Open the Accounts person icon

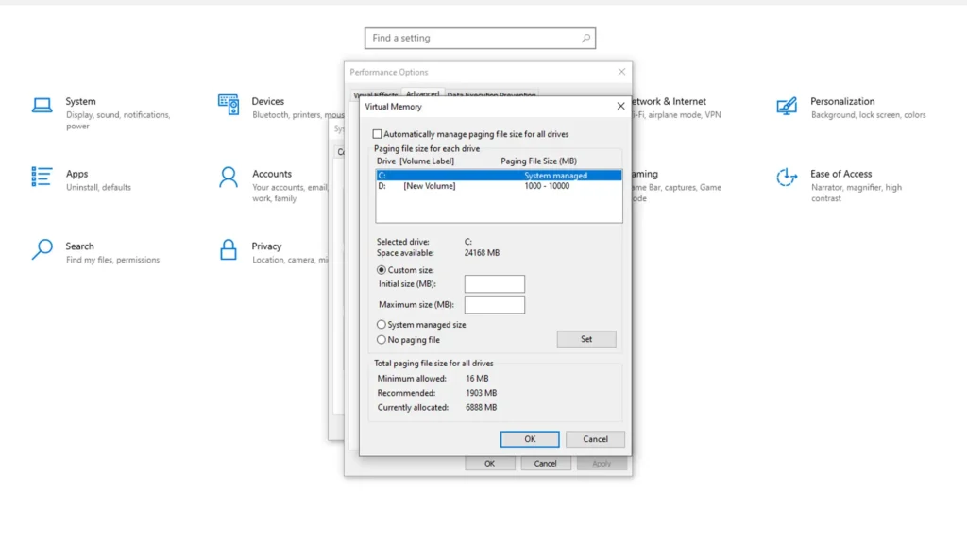coord(229,177)
